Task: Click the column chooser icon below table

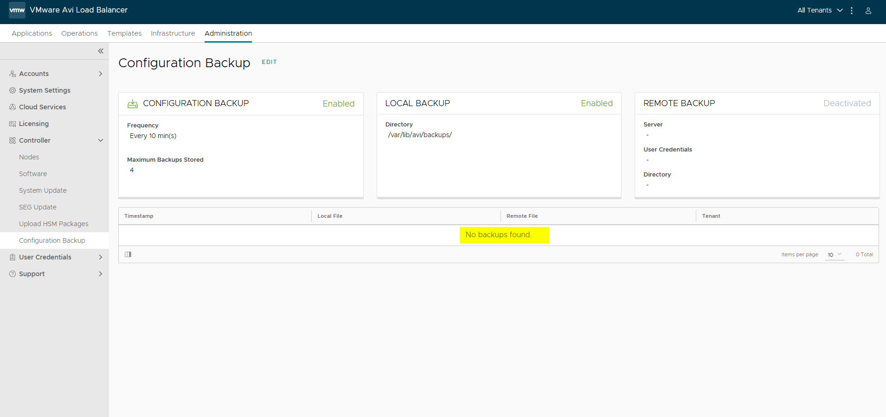Action: pos(128,254)
